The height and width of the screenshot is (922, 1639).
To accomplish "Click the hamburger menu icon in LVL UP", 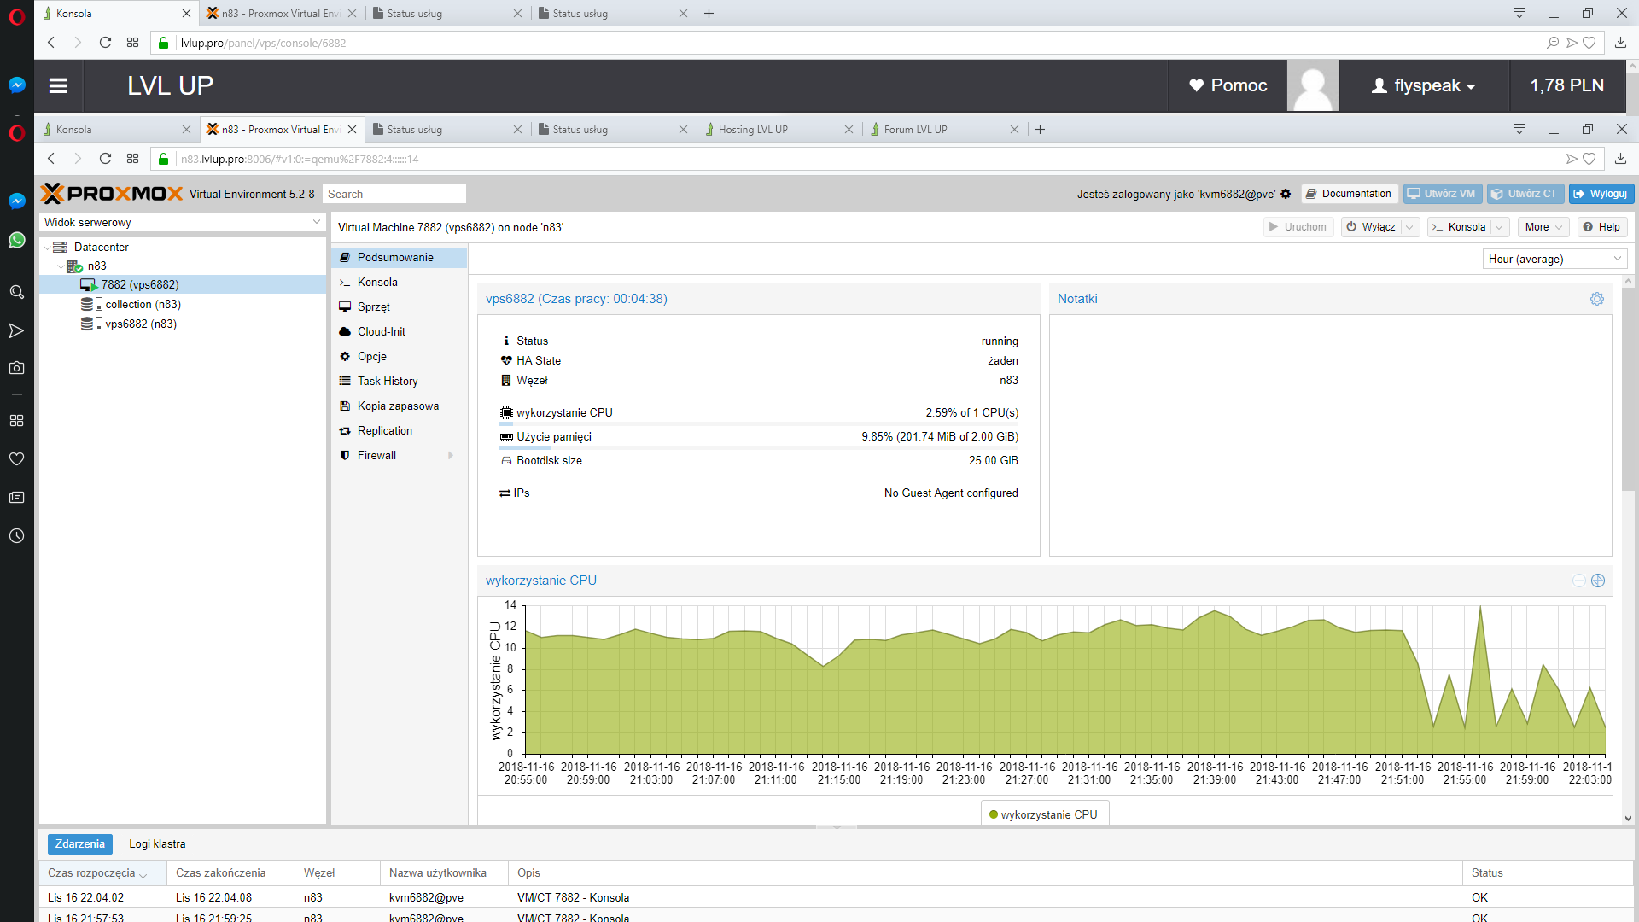I will pyautogui.click(x=58, y=85).
